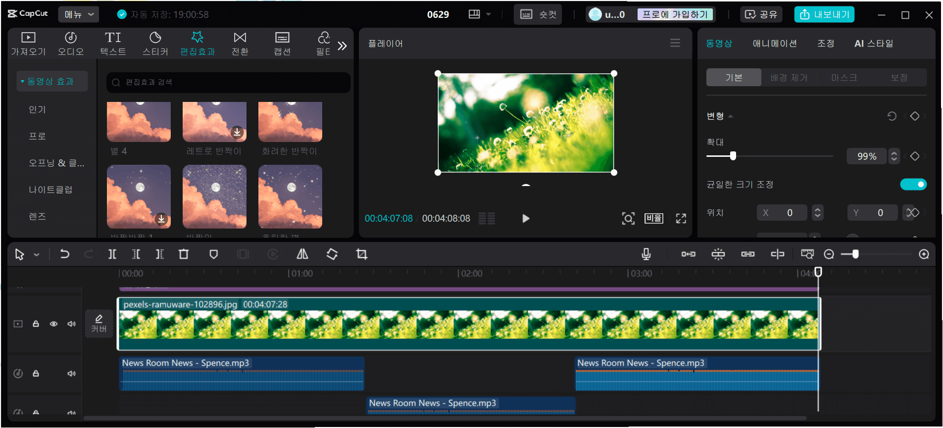Click the preview zoom scan icon
The image size is (943, 428).
pos(628,218)
